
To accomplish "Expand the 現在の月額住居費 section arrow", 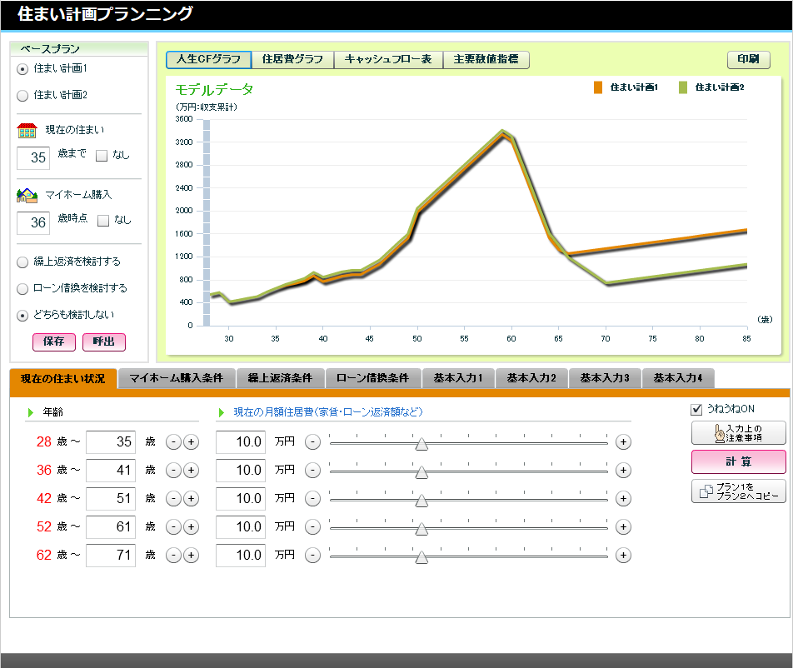I will (x=221, y=412).
